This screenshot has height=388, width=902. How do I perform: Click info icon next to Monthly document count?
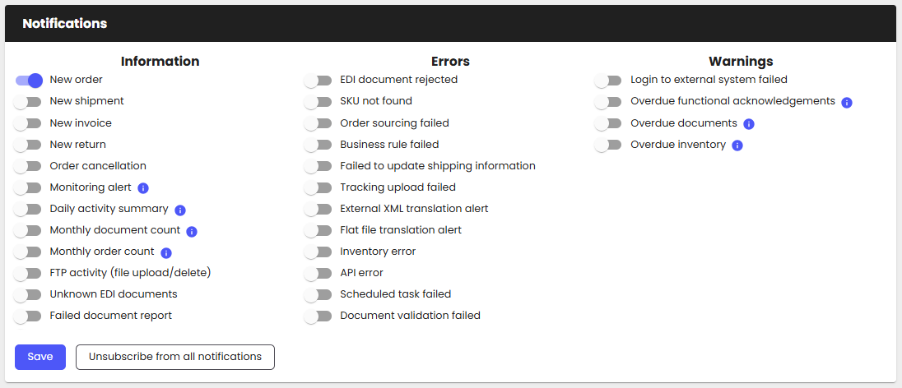click(x=192, y=232)
